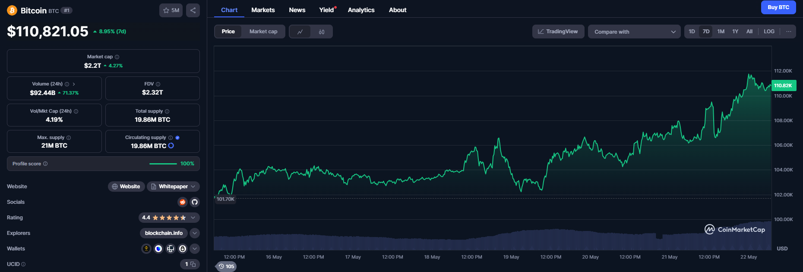The height and width of the screenshot is (272, 803).
Task: Open the FDV info icon
Action: (158, 84)
